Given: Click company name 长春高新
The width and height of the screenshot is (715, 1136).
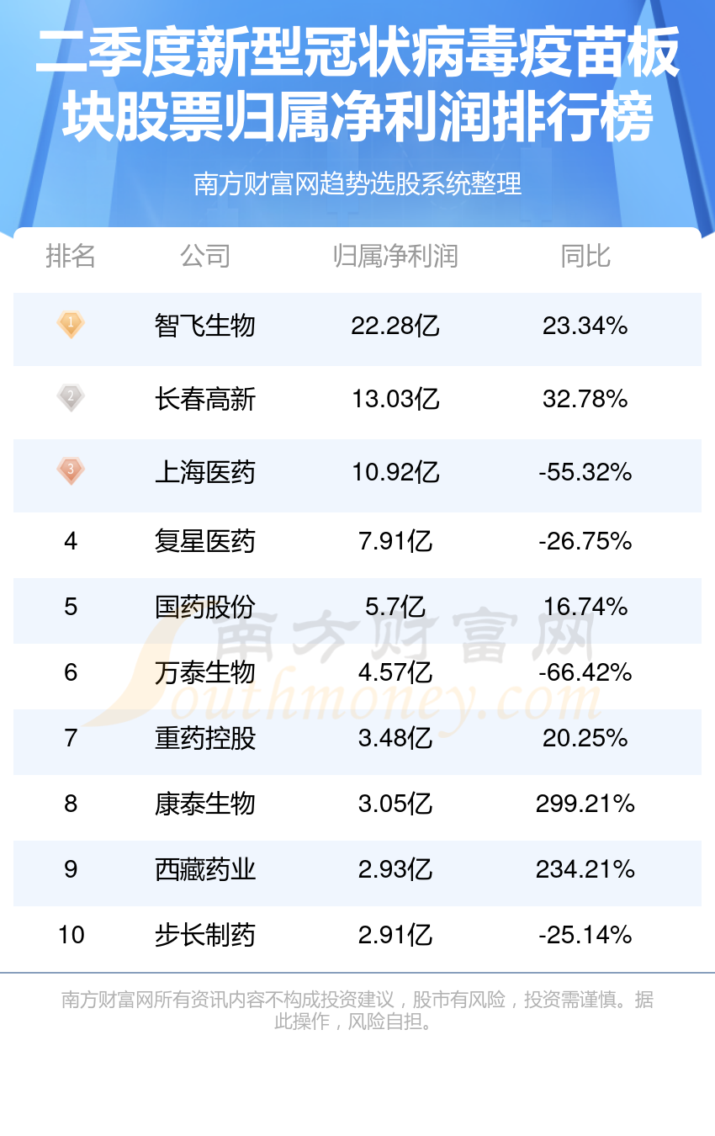Looking at the screenshot, I should [x=205, y=399].
